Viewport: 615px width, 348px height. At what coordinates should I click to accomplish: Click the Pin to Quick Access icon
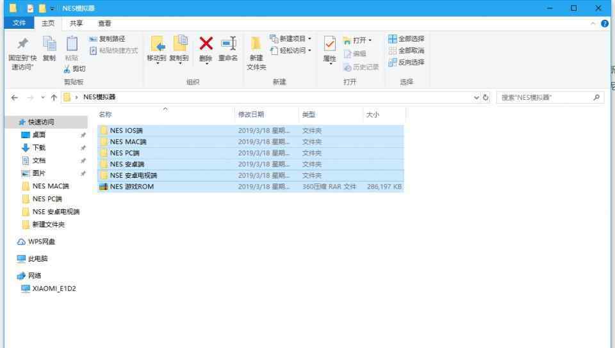[23, 45]
